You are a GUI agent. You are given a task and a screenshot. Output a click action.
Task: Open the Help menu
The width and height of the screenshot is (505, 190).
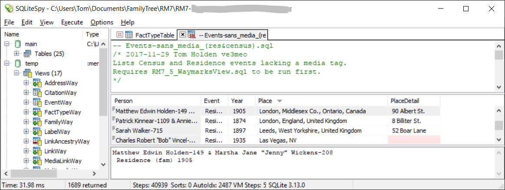pos(128,23)
